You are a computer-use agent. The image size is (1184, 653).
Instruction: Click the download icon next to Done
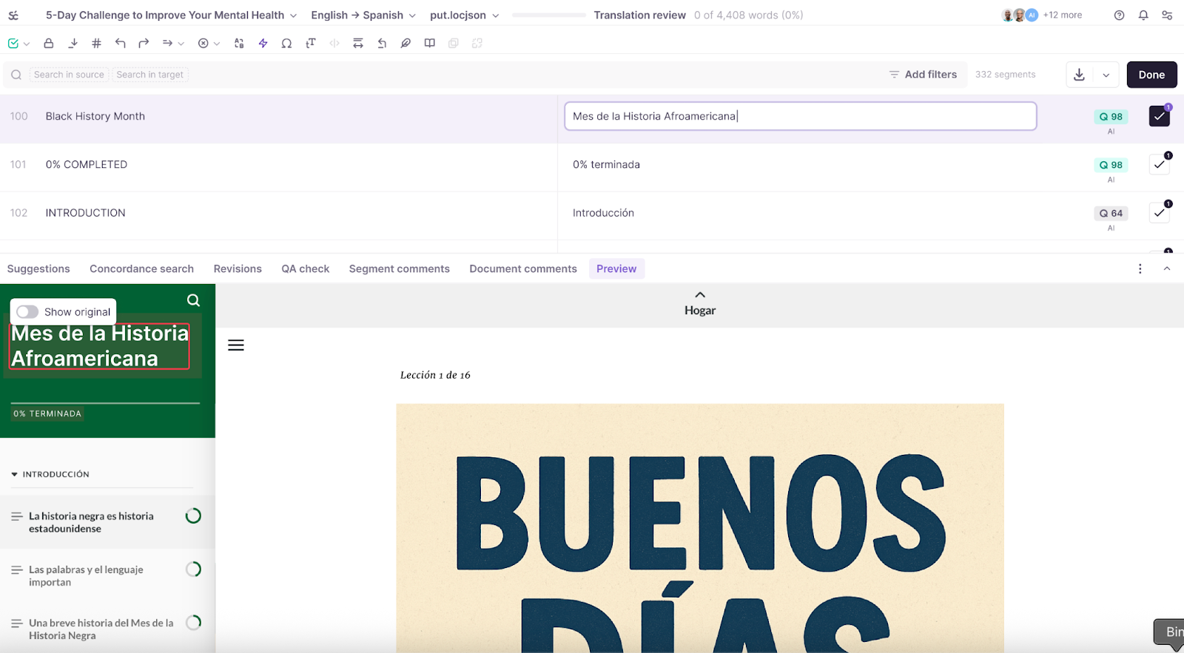[x=1080, y=75]
